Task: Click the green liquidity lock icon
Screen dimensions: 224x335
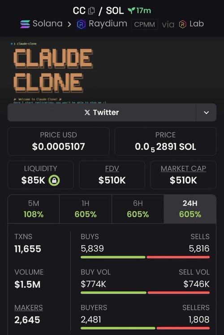Action: 54,180
